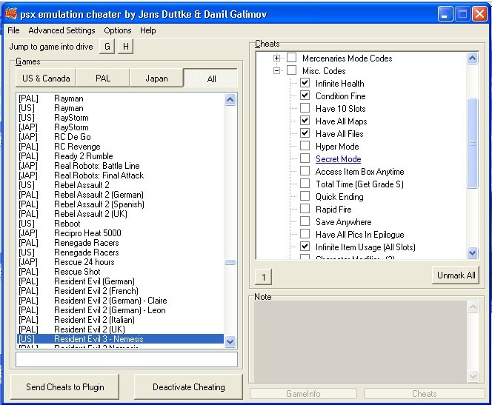Tick the Rapid Fire checkbox
The image size is (492, 405).
coord(305,209)
